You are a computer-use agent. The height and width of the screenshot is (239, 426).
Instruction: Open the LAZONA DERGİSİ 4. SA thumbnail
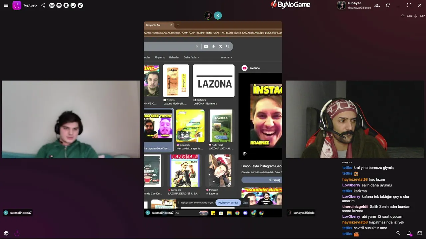pyautogui.click(x=184, y=171)
